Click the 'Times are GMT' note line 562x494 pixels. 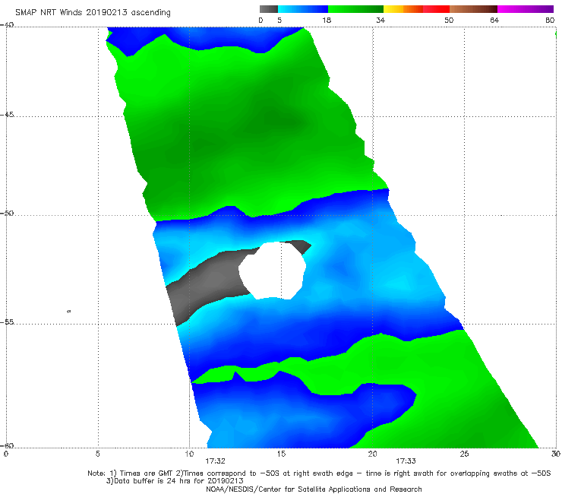pos(319,473)
